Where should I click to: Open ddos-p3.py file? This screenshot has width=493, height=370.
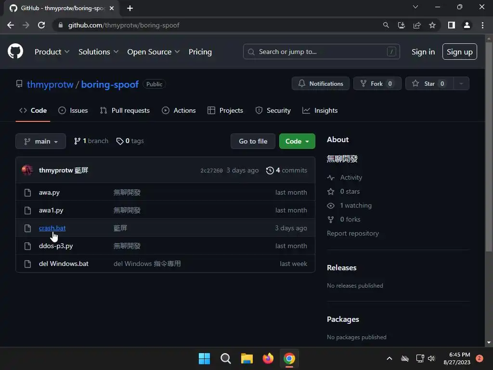56,246
